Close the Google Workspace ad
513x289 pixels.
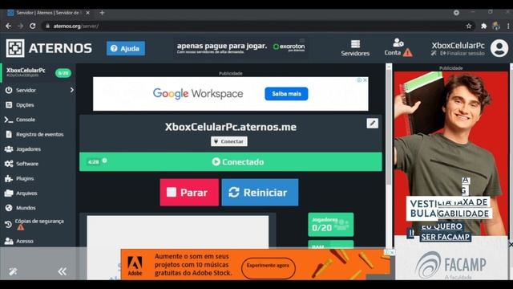click(366, 80)
